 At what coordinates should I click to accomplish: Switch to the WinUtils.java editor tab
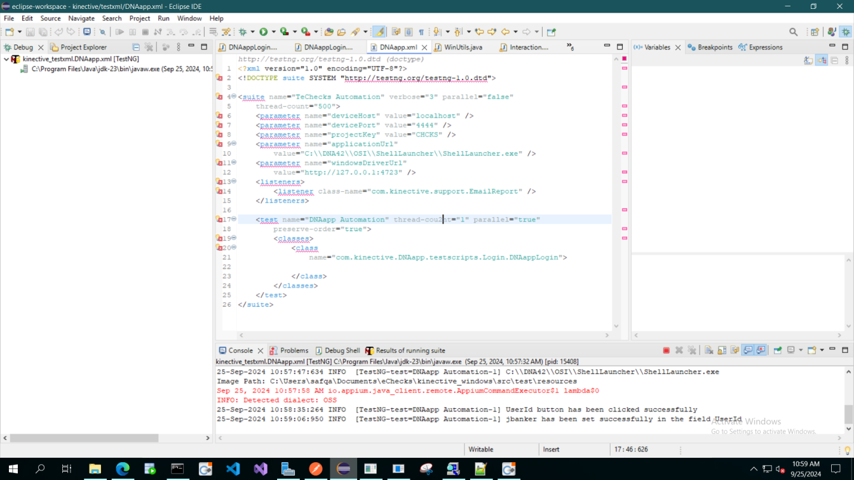(x=463, y=47)
